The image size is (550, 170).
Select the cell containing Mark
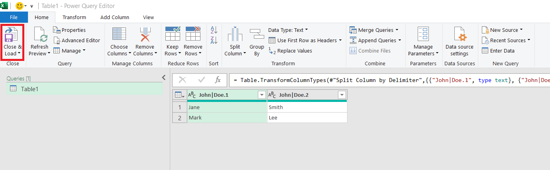[227, 117]
